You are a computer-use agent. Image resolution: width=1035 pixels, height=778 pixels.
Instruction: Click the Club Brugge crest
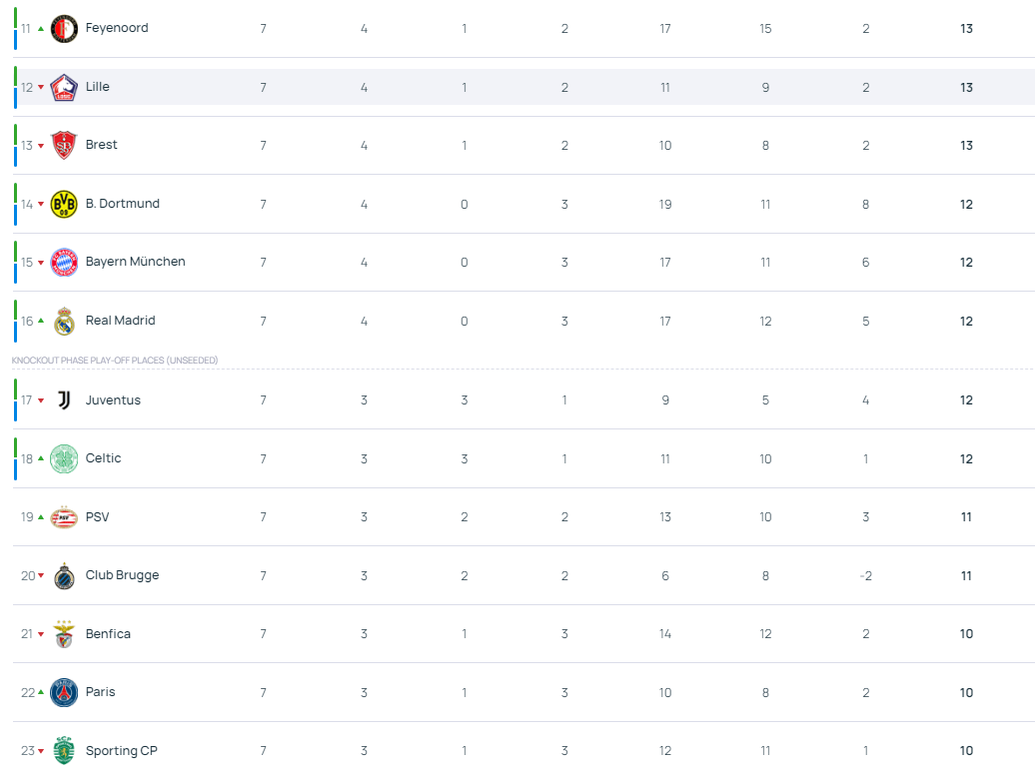point(64,575)
